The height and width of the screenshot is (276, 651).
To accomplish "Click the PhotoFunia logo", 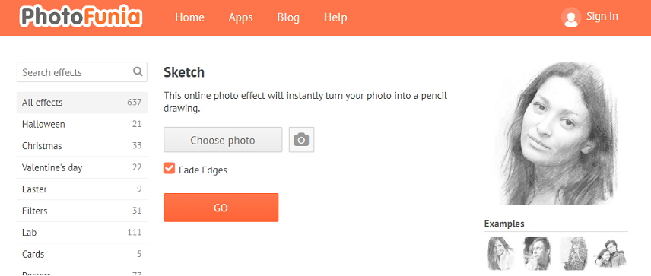I will pyautogui.click(x=81, y=17).
